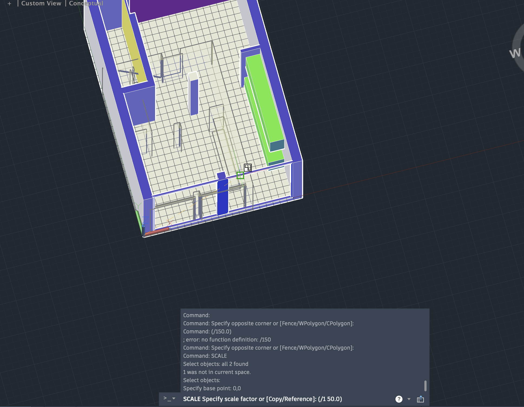Click the green object snap marker square

click(x=240, y=175)
